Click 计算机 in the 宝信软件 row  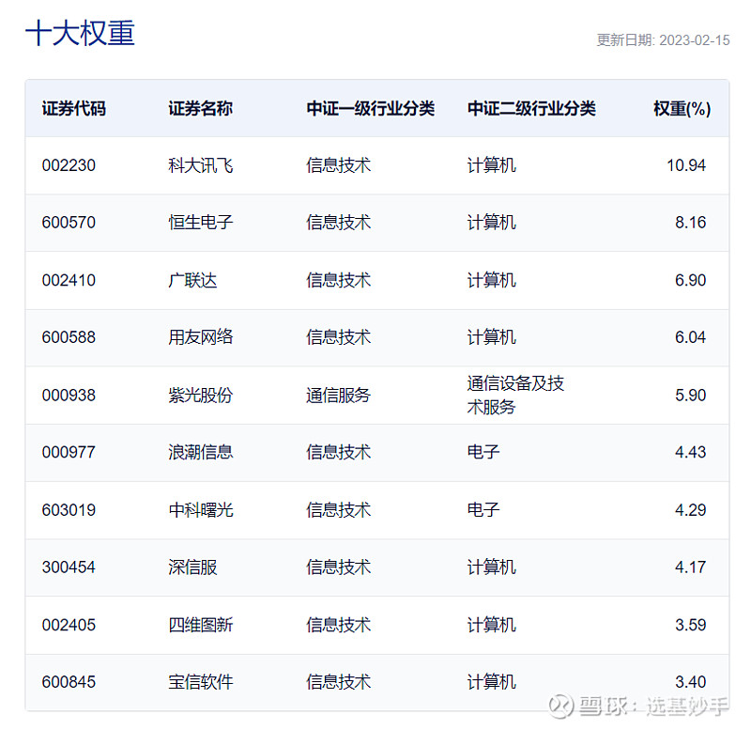coord(491,682)
